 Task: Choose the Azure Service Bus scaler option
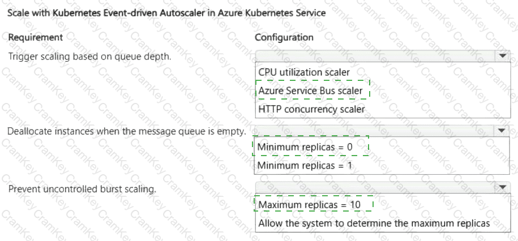pyautogui.click(x=310, y=91)
